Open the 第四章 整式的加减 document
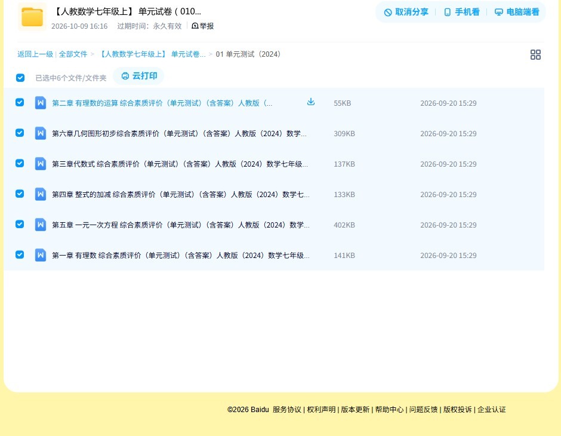This screenshot has height=436, width=561. [x=181, y=194]
